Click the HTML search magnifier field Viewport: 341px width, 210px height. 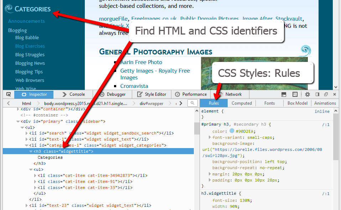tap(192, 103)
